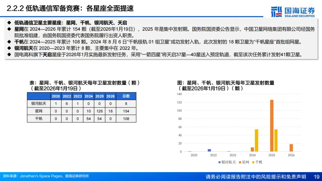This screenshot has width=322, height=181.
Task: Select the 千帆 2025 cell value 54
Action: coord(99,119)
